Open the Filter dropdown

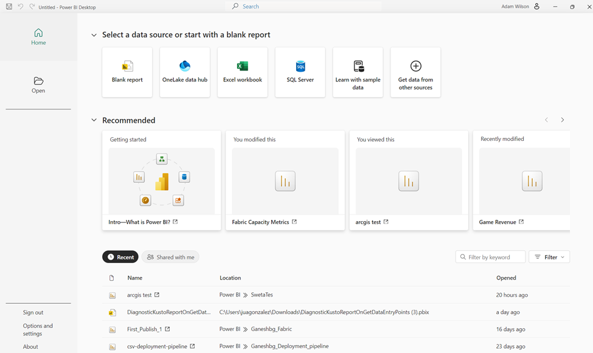[x=549, y=257]
